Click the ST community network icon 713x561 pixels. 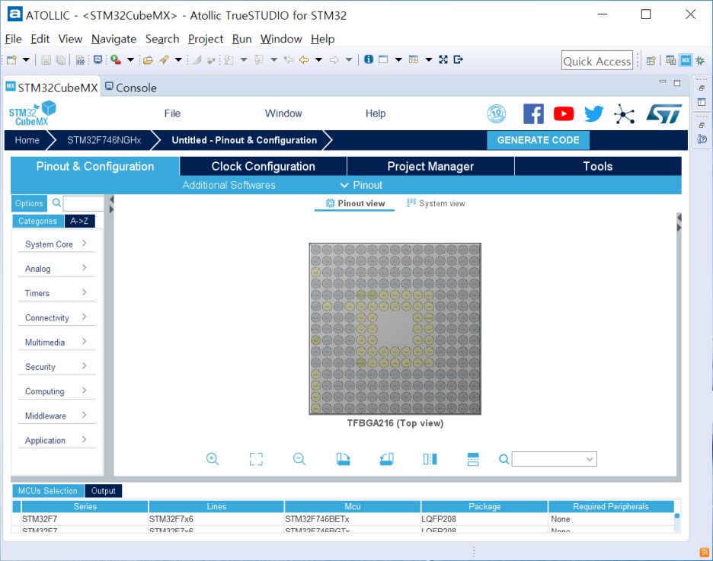(625, 113)
